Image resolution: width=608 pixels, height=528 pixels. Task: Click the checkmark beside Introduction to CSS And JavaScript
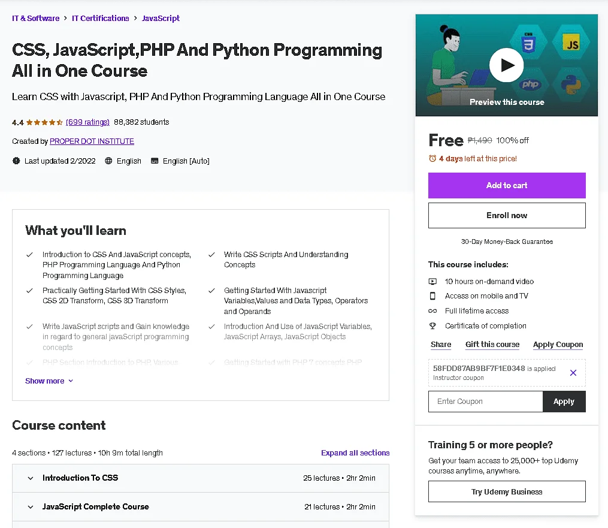[29, 255]
